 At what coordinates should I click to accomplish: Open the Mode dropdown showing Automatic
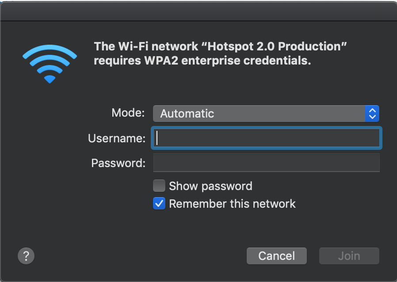pyautogui.click(x=266, y=114)
